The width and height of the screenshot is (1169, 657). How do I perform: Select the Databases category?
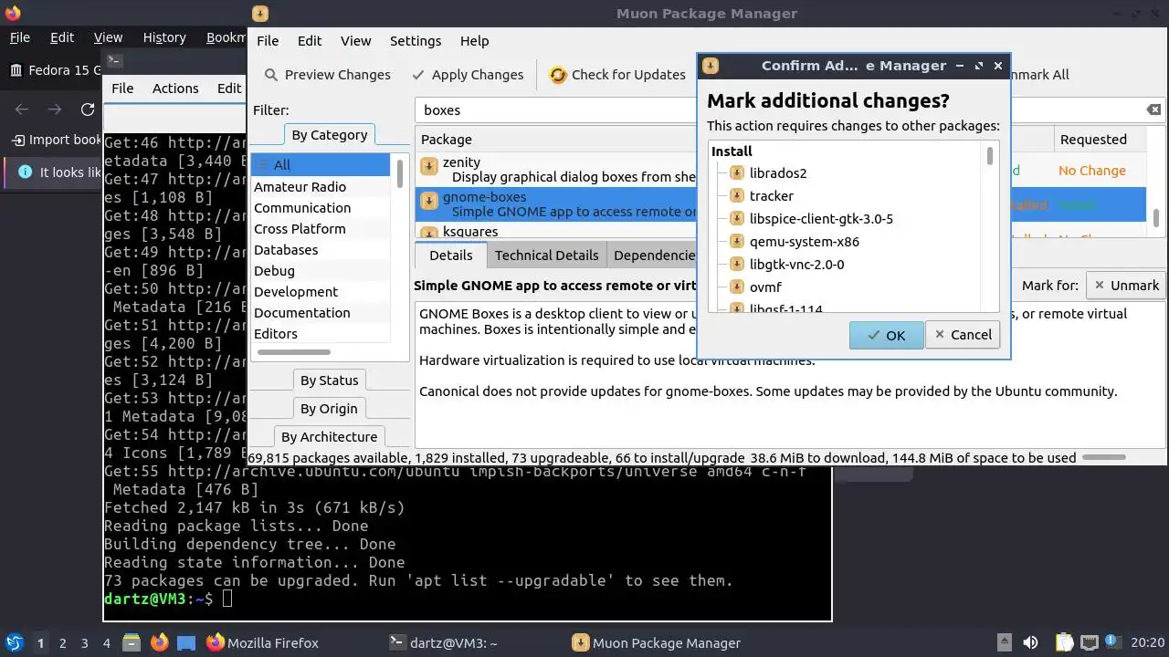321,250
